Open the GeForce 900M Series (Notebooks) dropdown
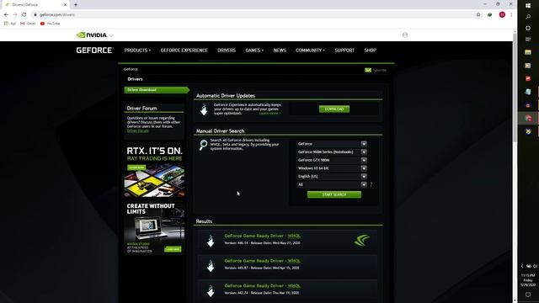 point(332,152)
